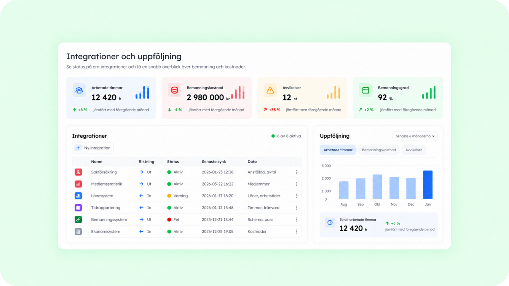Click the Ny integration button
Image resolution: width=509 pixels, height=286 pixels.
(x=93, y=148)
